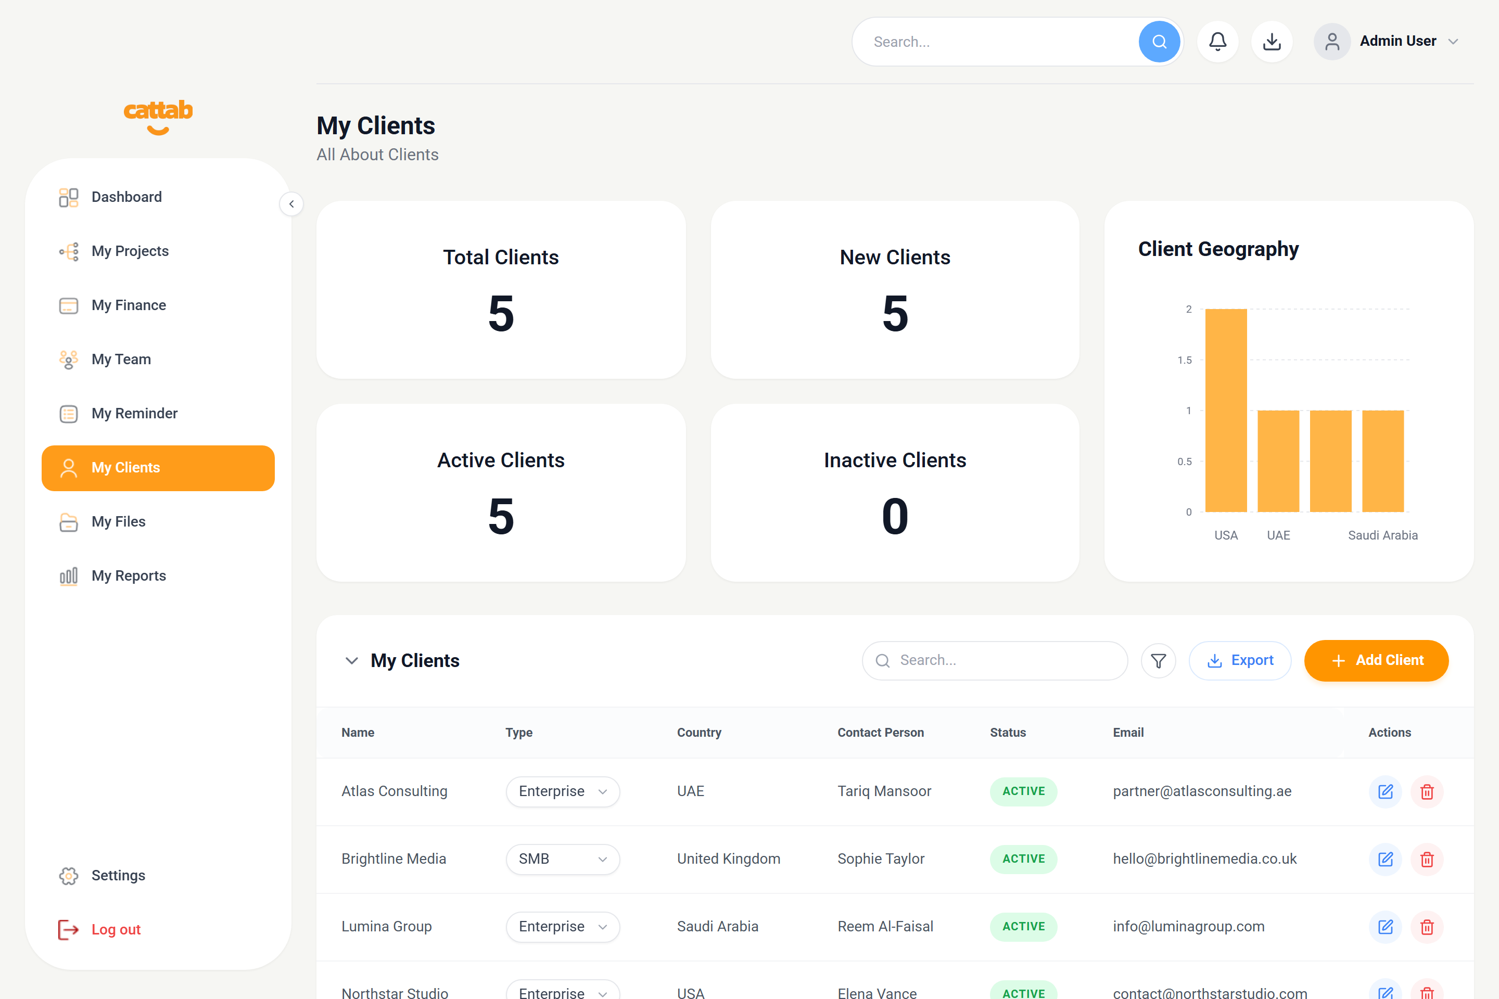1499x999 pixels.
Task: Click the clients table search field
Action: coord(994,661)
